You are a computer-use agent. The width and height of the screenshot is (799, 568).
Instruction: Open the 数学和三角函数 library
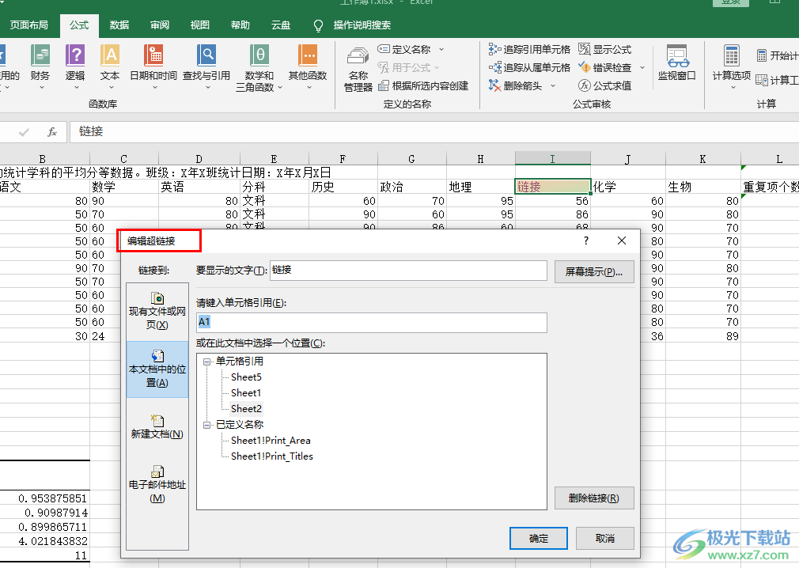(x=259, y=68)
